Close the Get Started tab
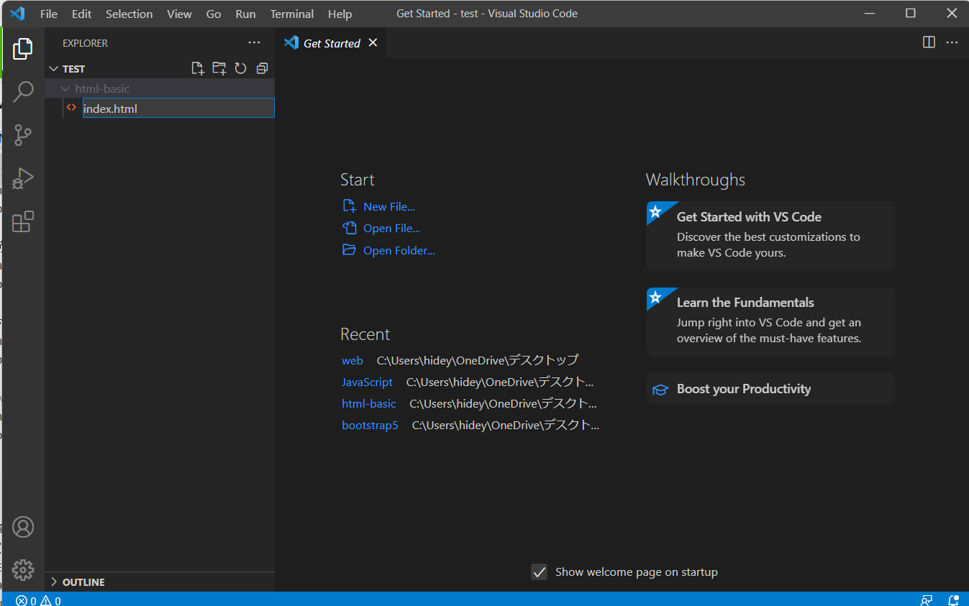 point(373,42)
